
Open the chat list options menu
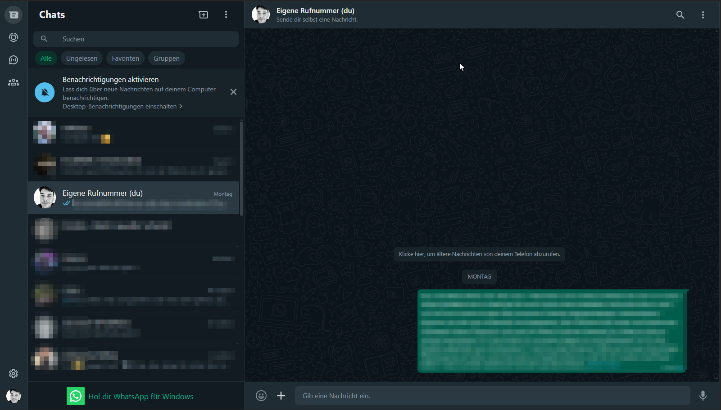(x=226, y=15)
